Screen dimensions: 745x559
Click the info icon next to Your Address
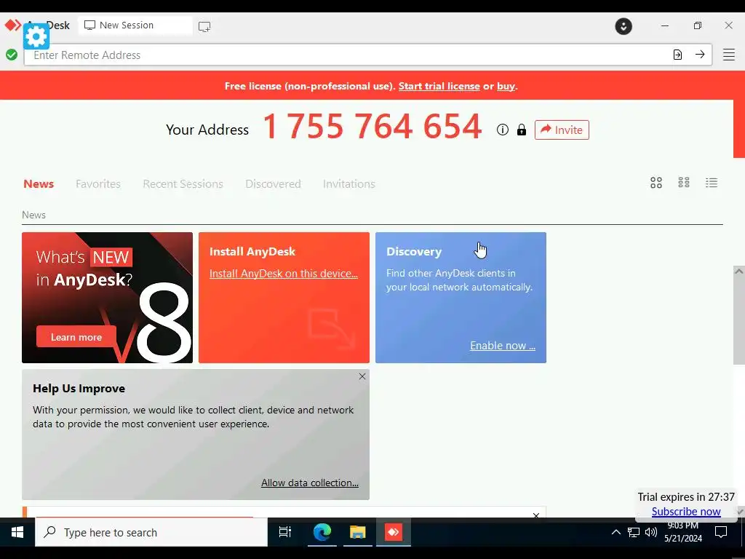tap(503, 130)
